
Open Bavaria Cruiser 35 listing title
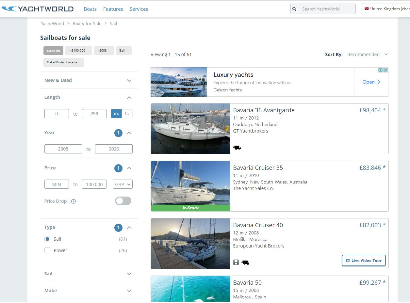[258, 167]
